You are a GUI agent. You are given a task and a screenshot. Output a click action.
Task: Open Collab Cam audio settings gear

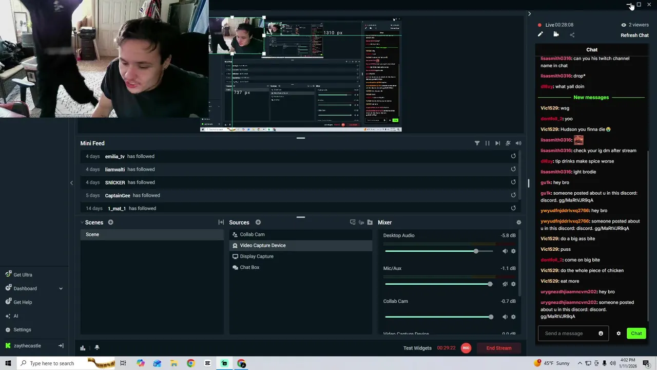513,317
